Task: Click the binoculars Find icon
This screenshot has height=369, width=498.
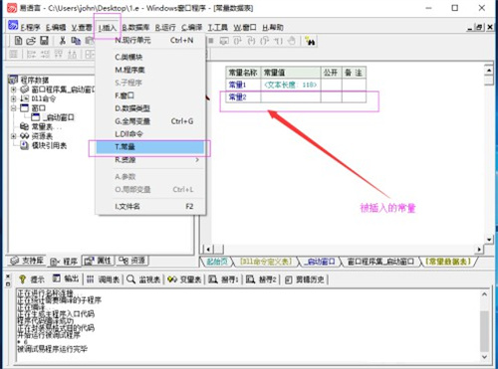Action: [310, 41]
